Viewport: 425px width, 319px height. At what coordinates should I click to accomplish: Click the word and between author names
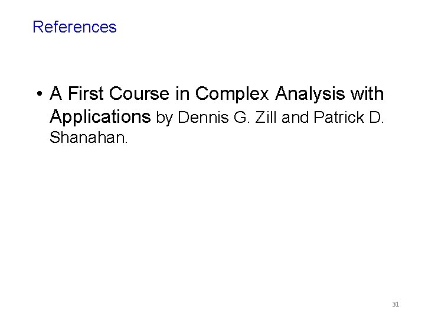[295, 118]
